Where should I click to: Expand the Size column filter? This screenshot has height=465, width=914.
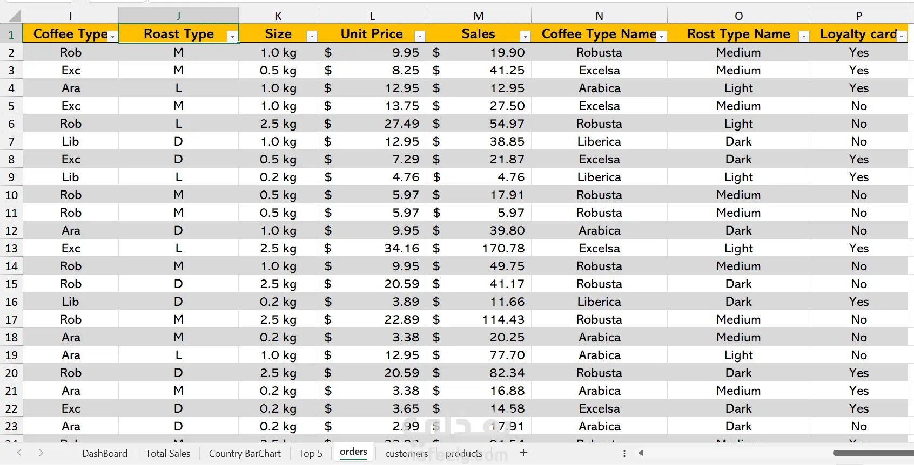[312, 36]
